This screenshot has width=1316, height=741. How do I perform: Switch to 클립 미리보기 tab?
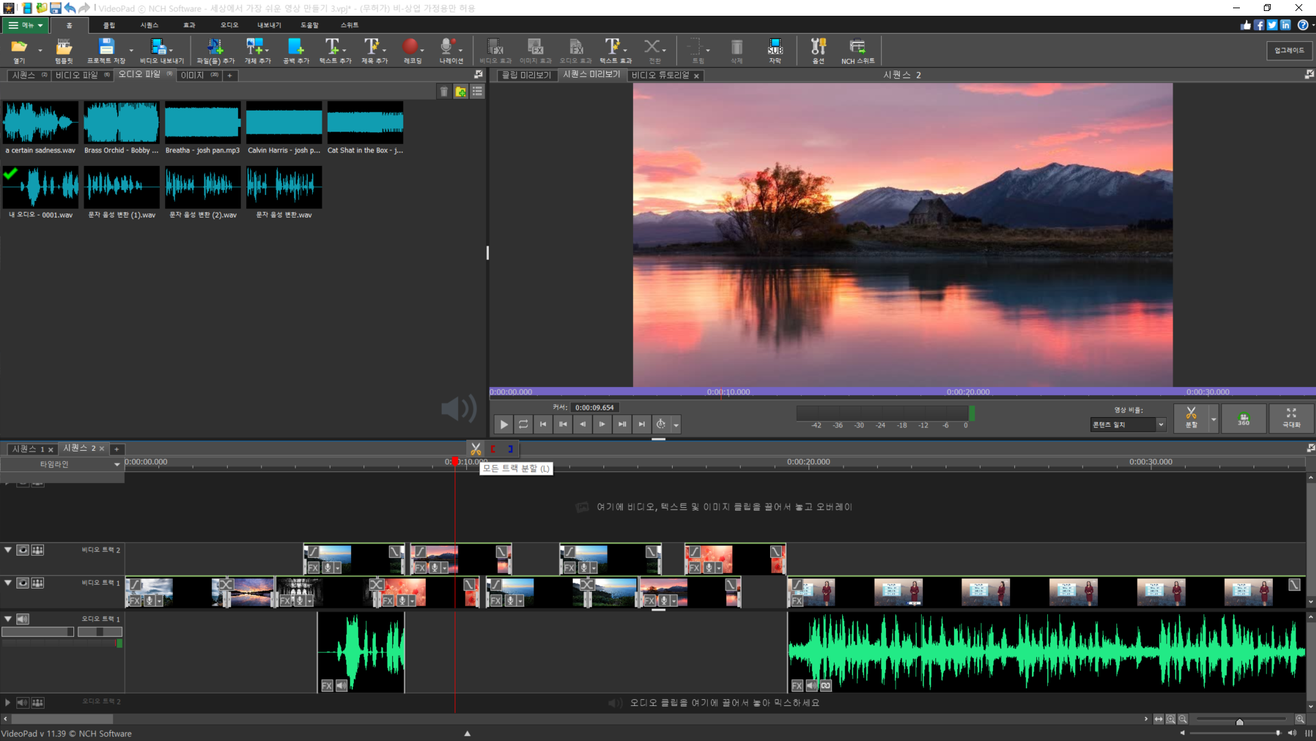pyautogui.click(x=526, y=75)
